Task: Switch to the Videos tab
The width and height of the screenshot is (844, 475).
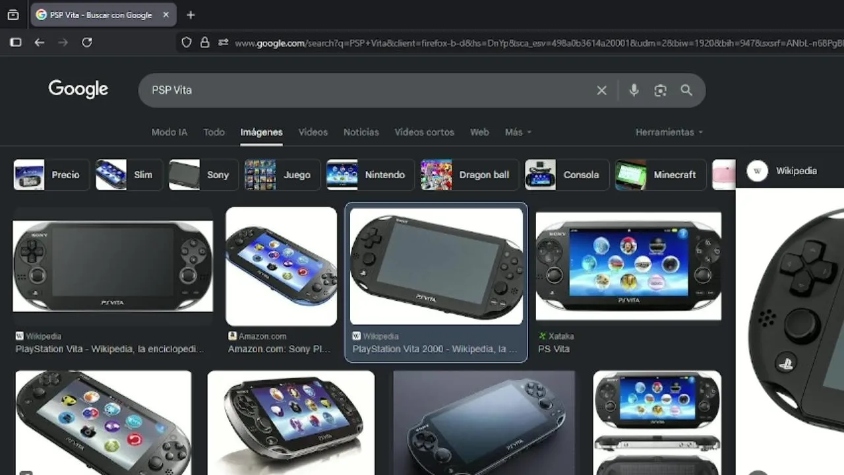Action: point(313,132)
